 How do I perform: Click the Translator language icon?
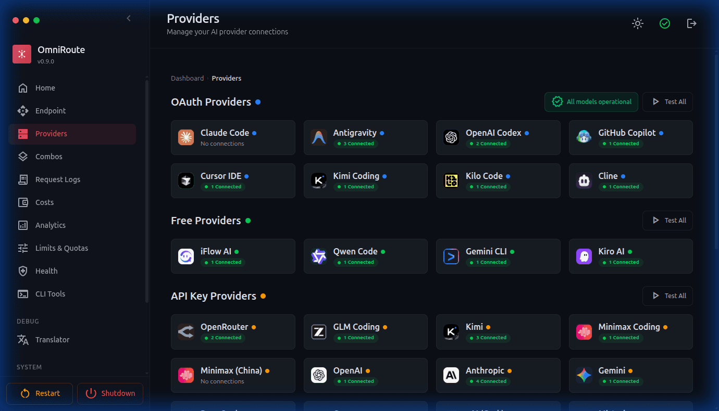coord(23,340)
